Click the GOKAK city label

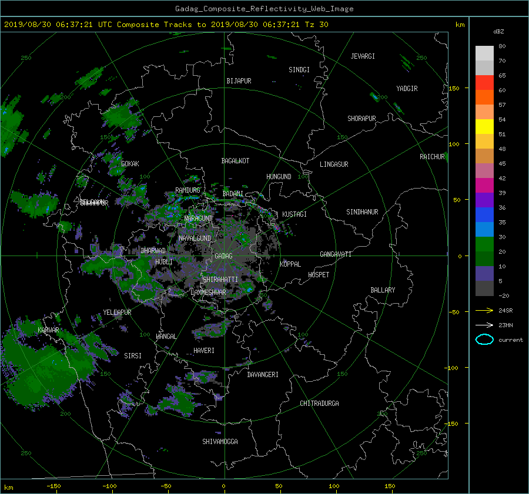130,163
